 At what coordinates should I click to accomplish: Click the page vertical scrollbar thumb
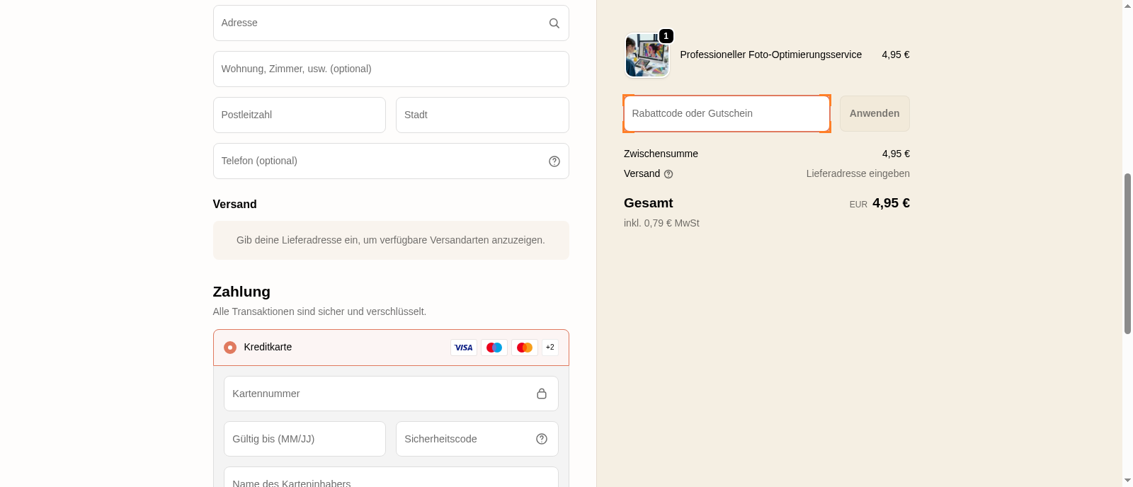click(x=1127, y=253)
